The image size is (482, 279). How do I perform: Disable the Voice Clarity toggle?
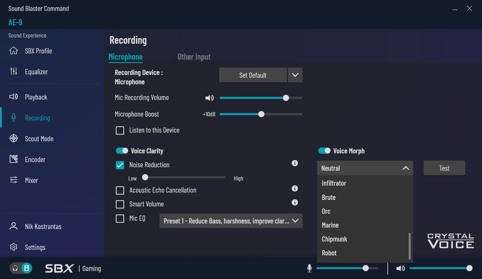(x=122, y=151)
